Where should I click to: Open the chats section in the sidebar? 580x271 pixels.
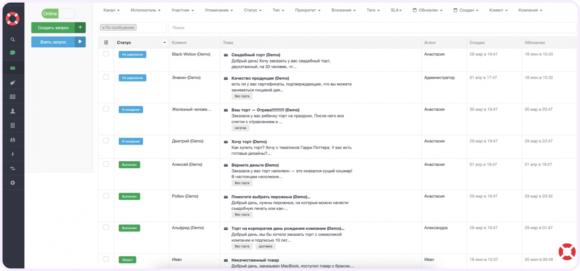tap(13, 53)
